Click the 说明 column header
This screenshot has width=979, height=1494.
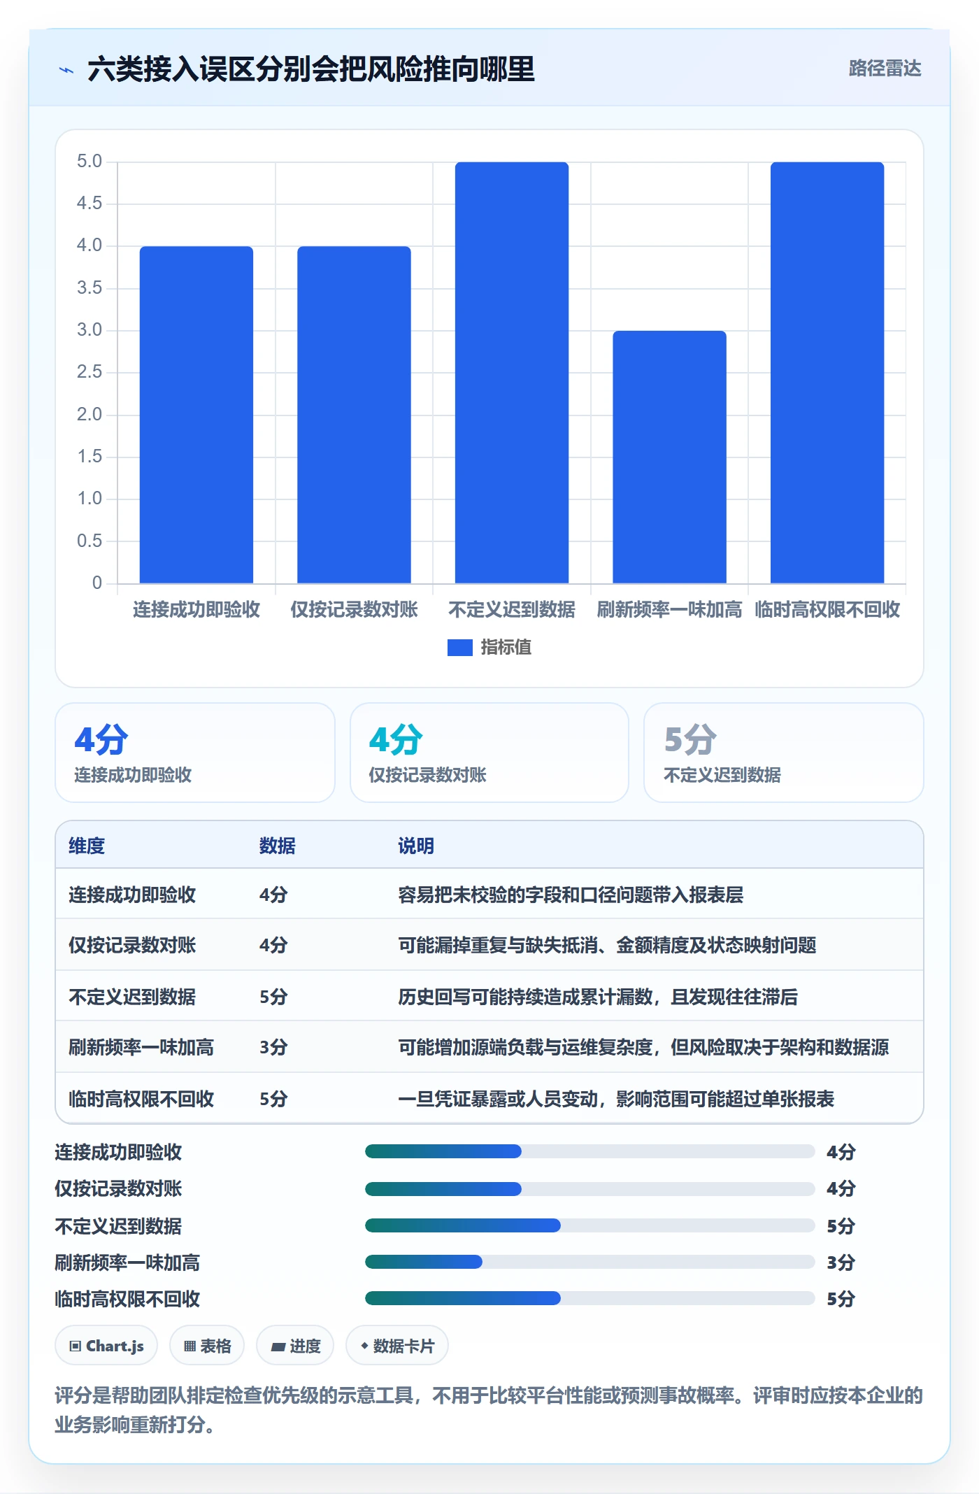coord(416,846)
